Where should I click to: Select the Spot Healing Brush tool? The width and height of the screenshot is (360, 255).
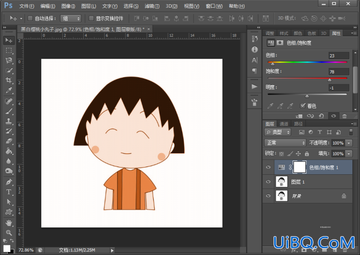pos(9,101)
